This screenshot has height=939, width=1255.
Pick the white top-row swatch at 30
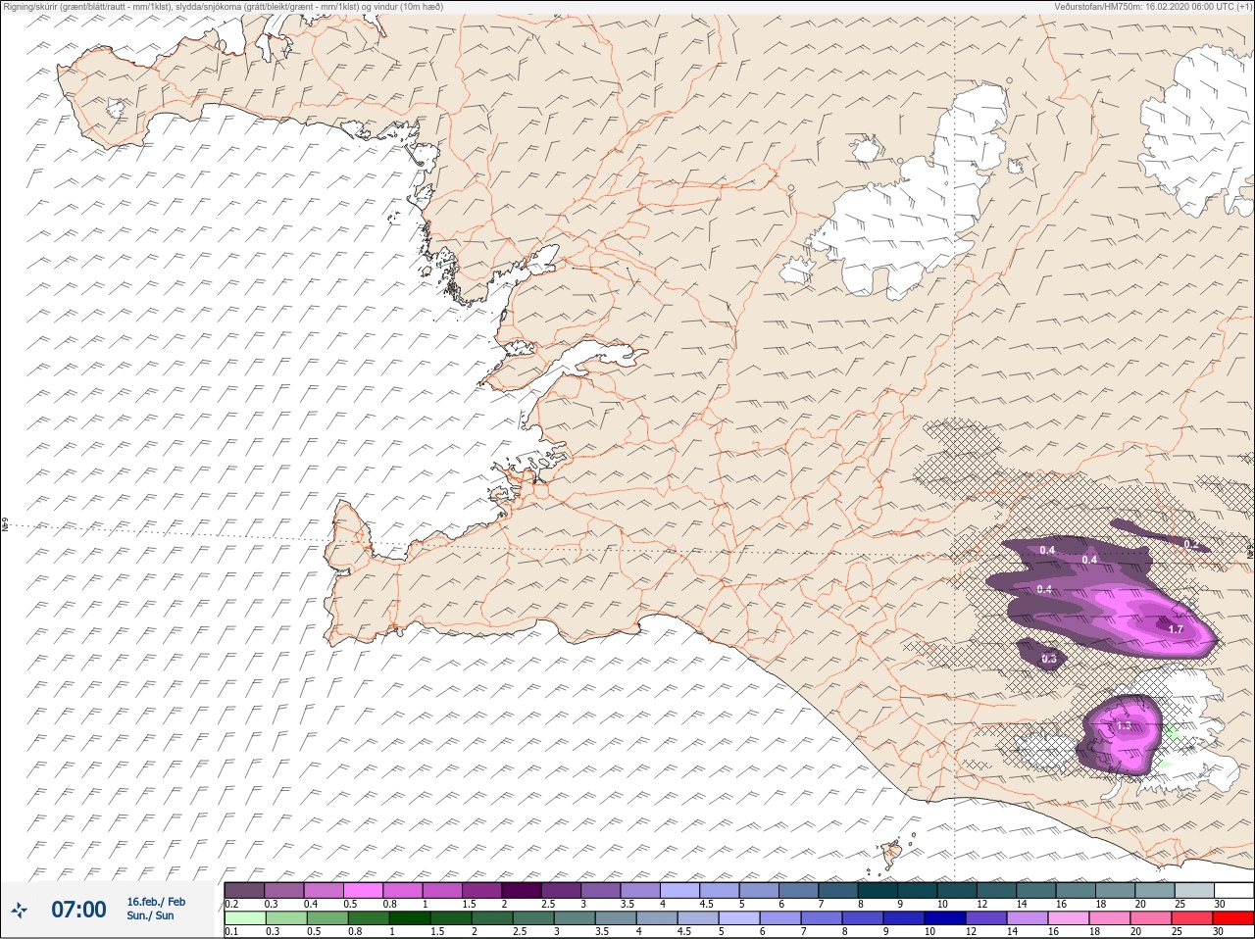[1233, 890]
